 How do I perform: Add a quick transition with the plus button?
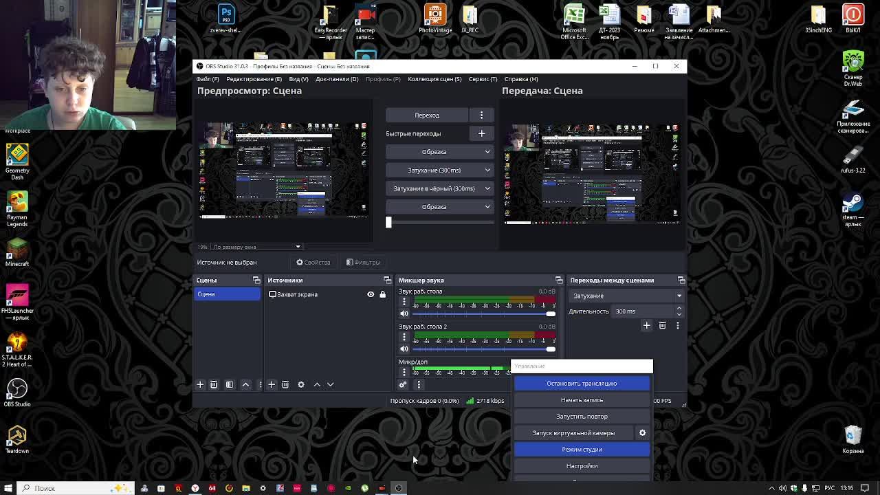[481, 133]
